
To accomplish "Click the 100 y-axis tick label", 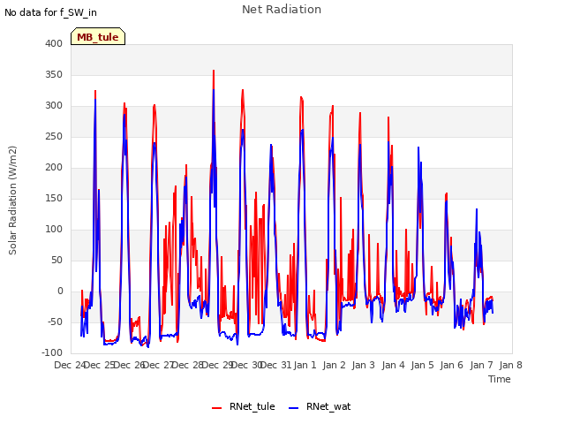I will [x=54, y=230].
